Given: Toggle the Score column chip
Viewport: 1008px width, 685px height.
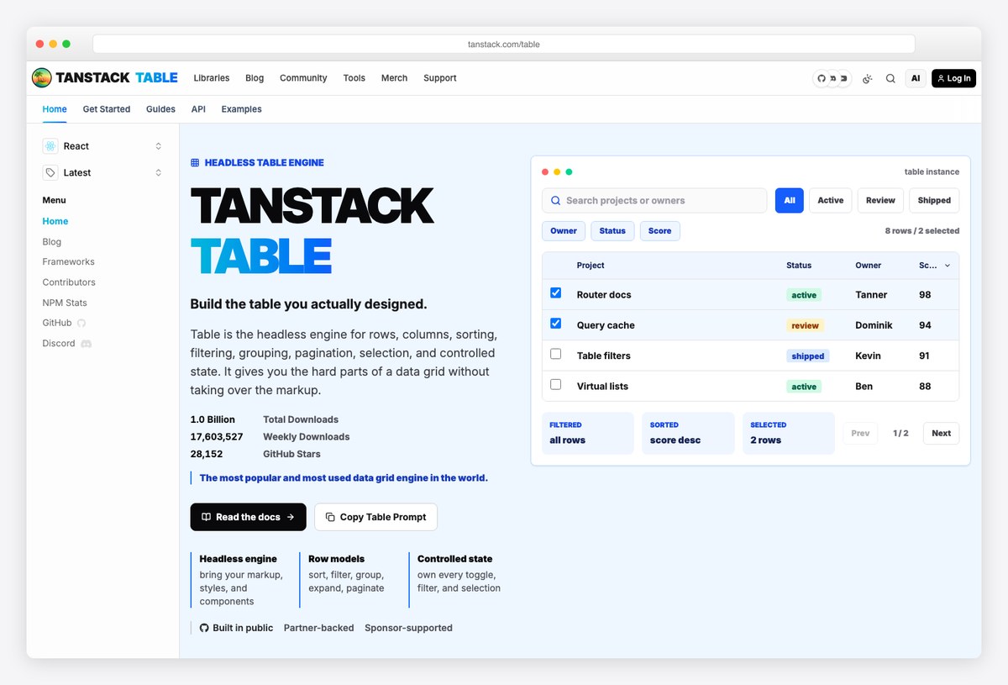Looking at the screenshot, I should [x=660, y=231].
